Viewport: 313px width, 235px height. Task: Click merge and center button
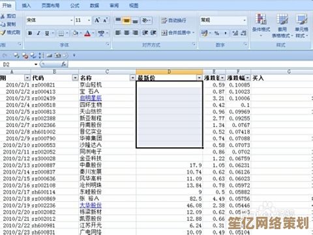click(x=176, y=33)
